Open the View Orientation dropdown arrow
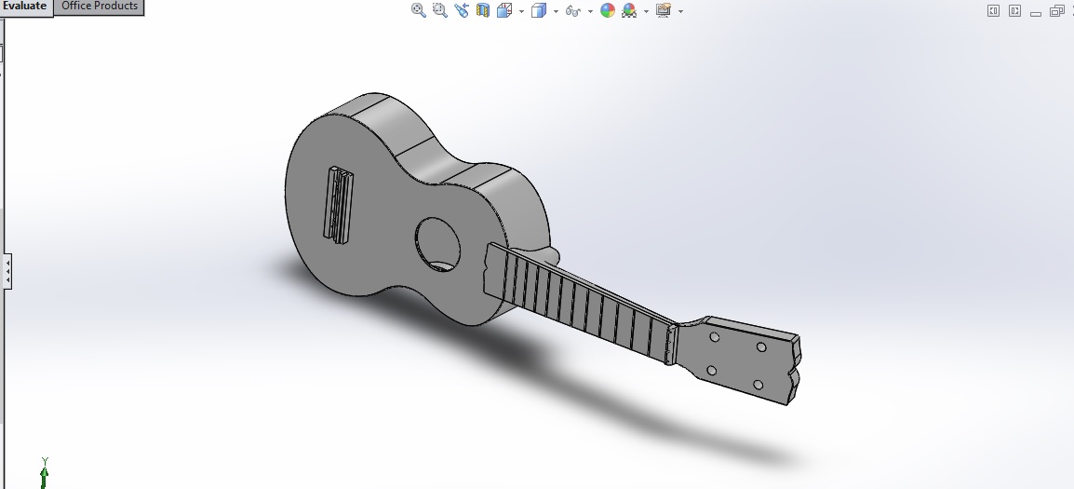Image resolution: width=1074 pixels, height=489 pixels. point(522,11)
